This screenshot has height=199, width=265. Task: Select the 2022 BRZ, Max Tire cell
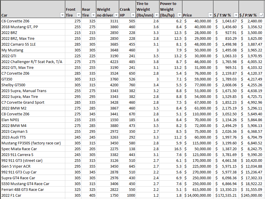point(33,38)
